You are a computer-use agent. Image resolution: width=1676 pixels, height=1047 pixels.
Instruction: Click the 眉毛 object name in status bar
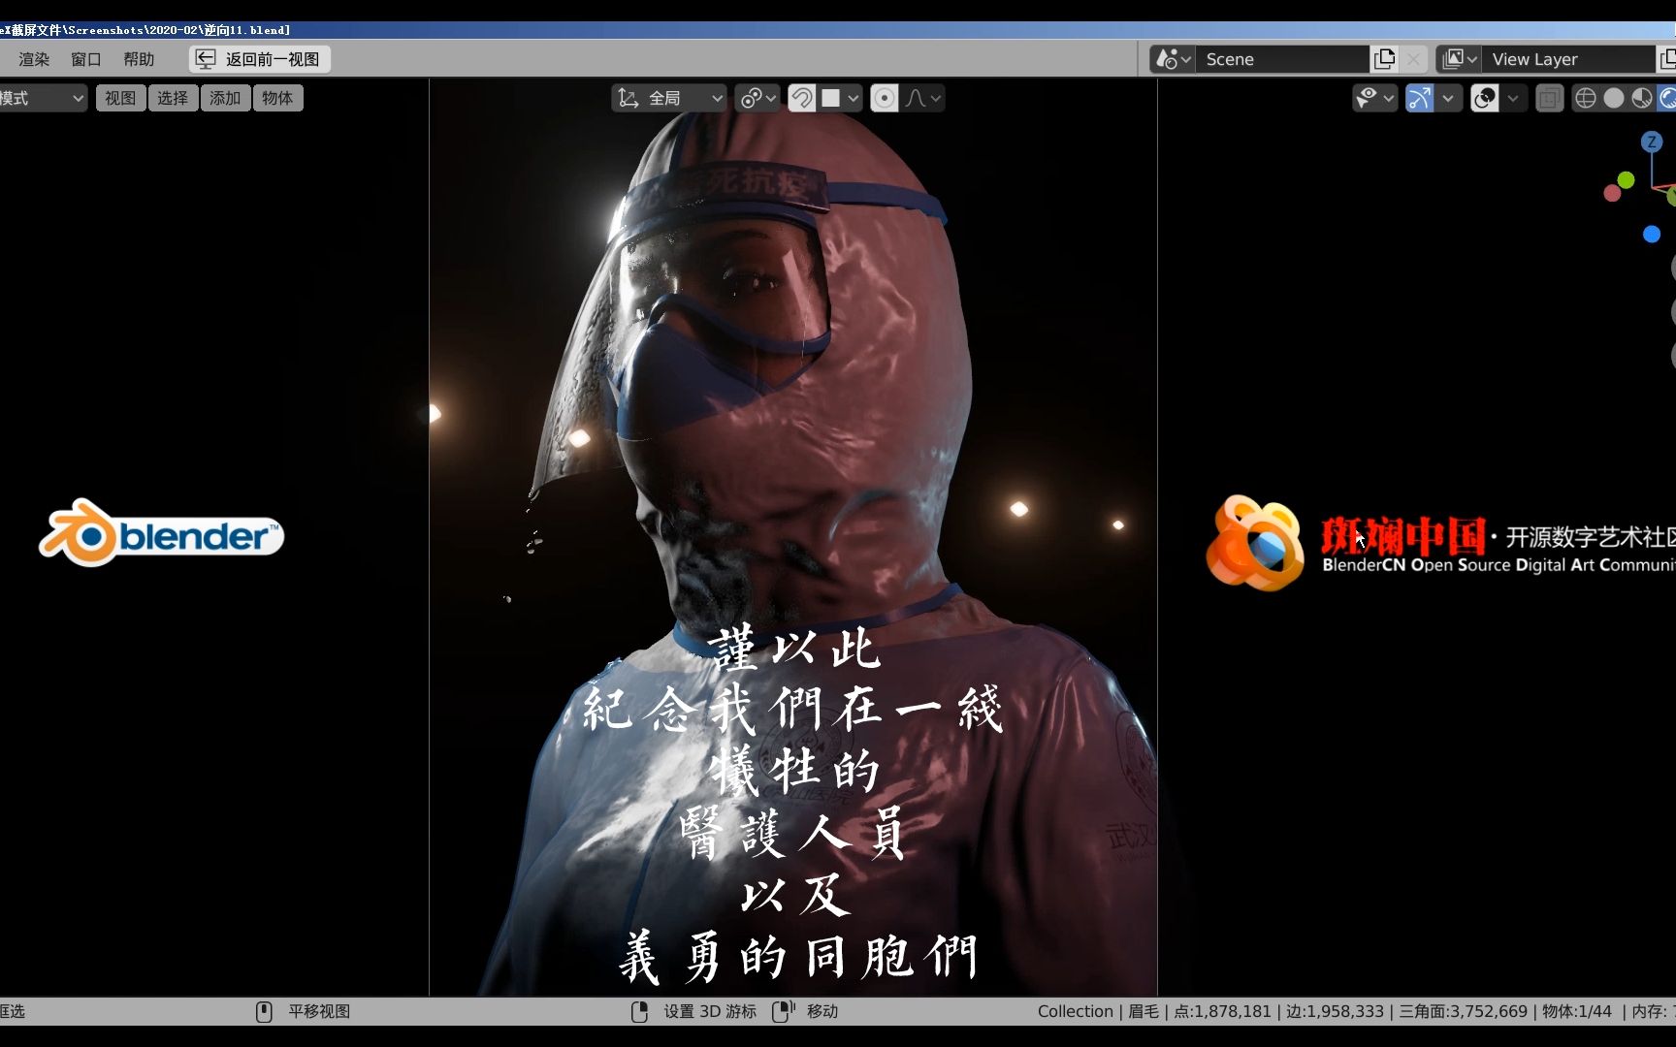pos(1144,1012)
